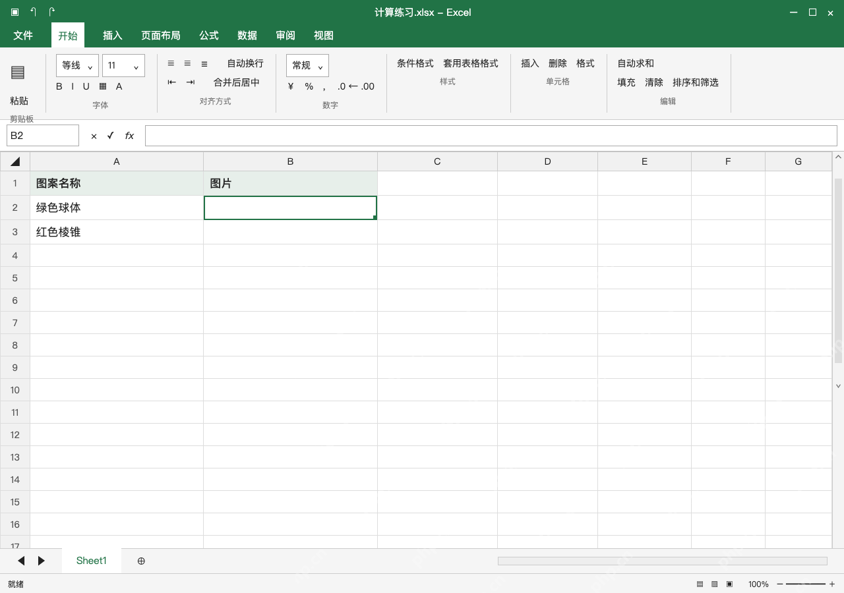The height and width of the screenshot is (593, 844).
Task: Click the Name Box showing B2
Action: pyautogui.click(x=43, y=136)
